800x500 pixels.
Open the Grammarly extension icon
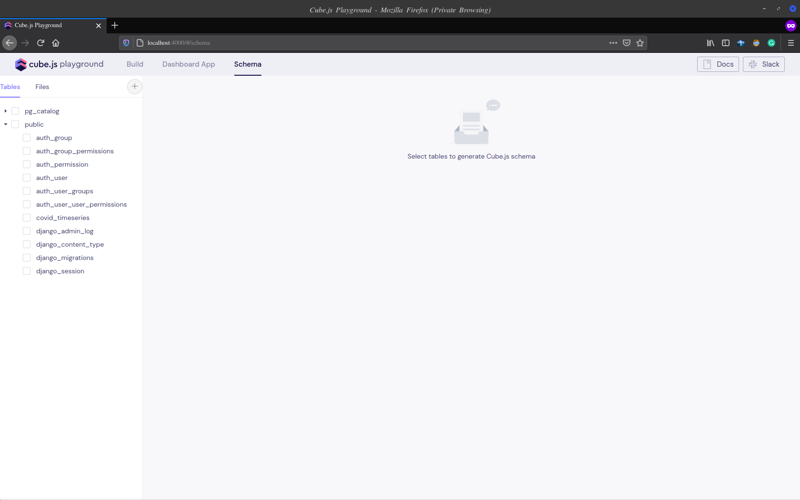click(x=771, y=43)
